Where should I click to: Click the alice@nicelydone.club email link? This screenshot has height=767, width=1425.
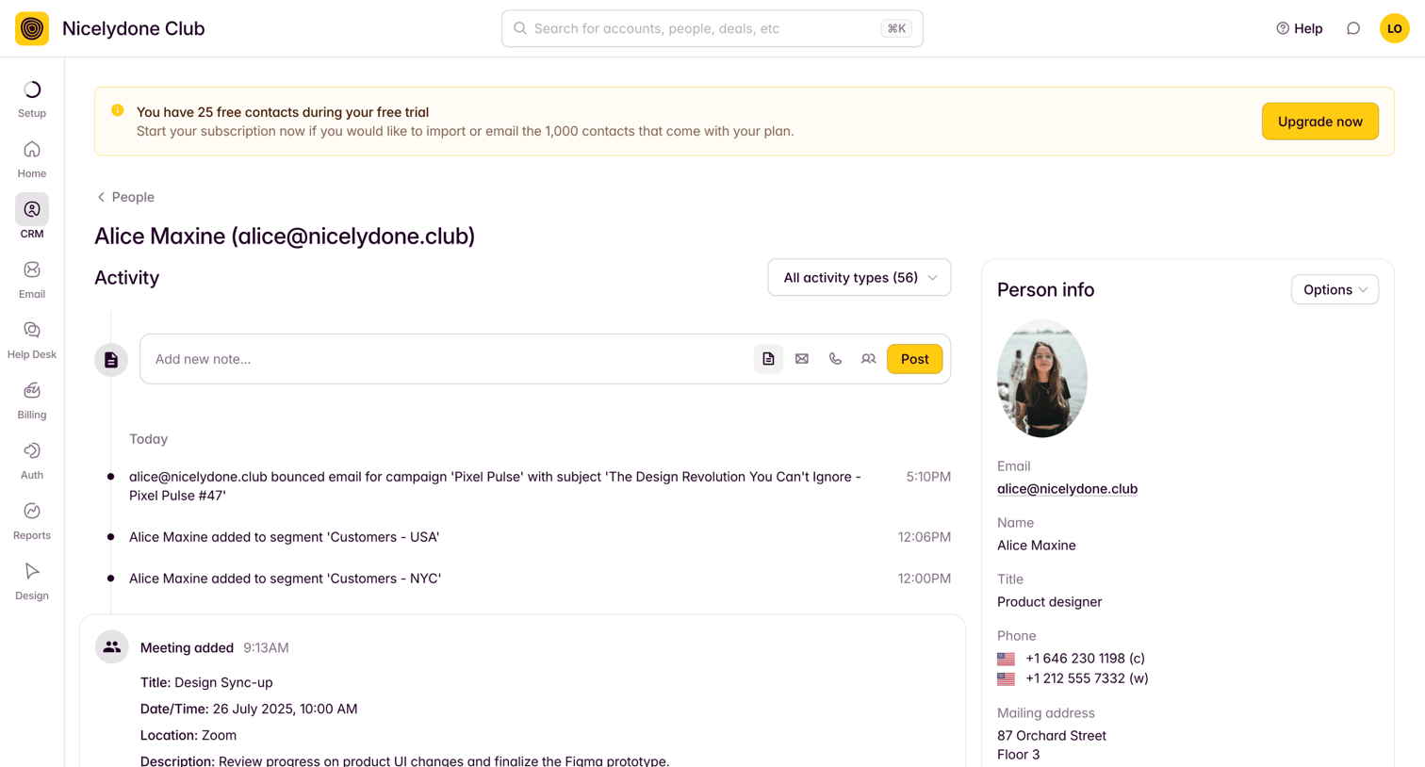pos(1067,489)
